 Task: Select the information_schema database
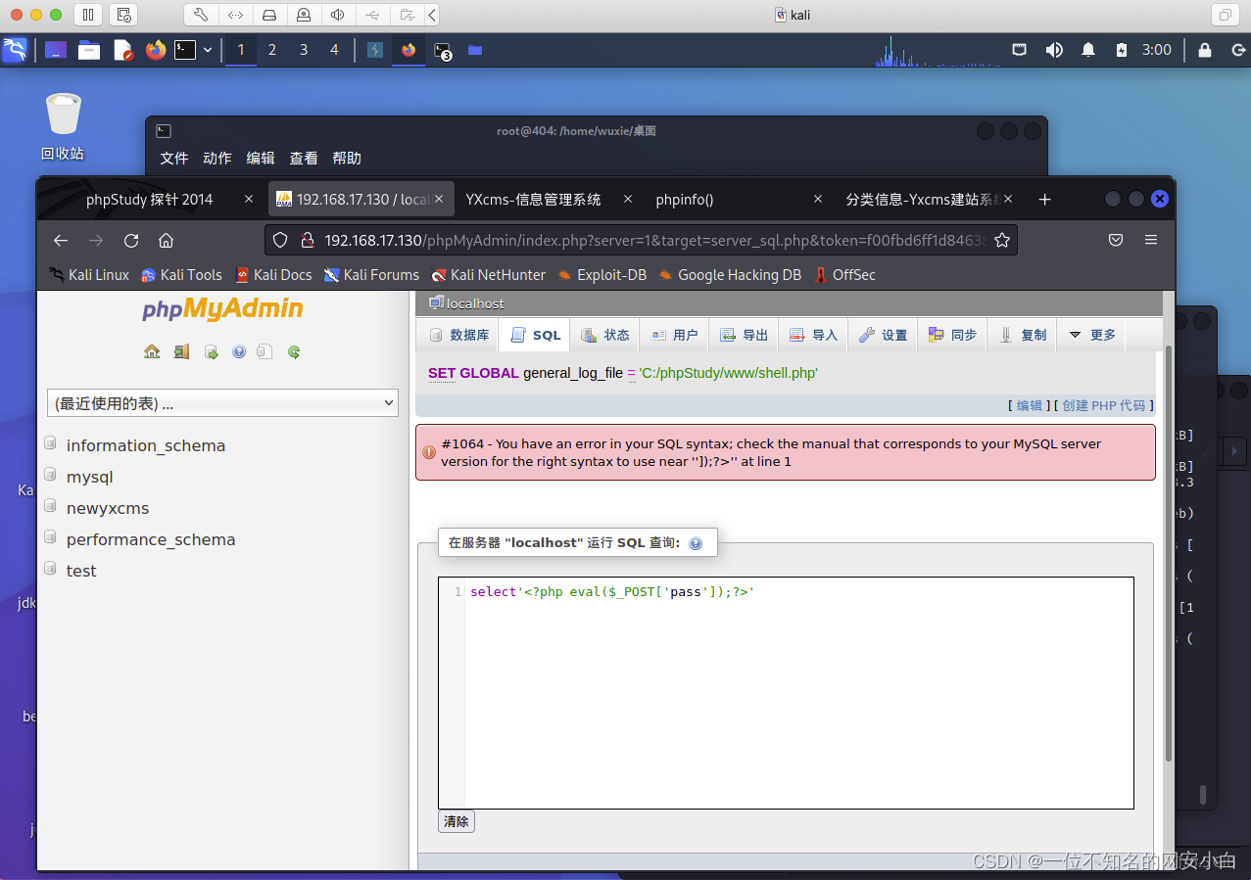coord(146,445)
